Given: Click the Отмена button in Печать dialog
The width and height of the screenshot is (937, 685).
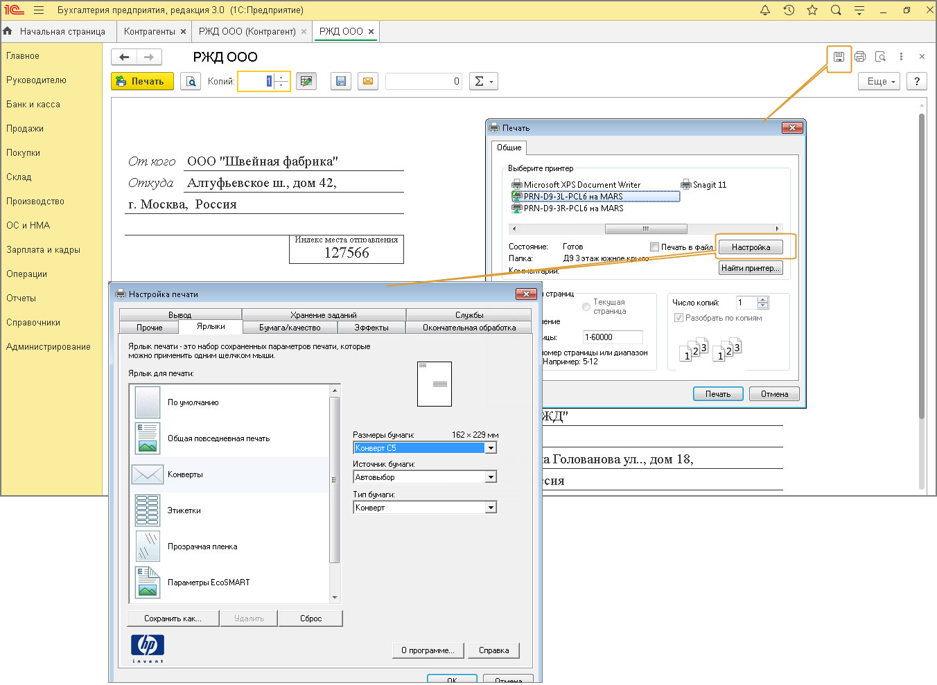Looking at the screenshot, I should point(774,394).
